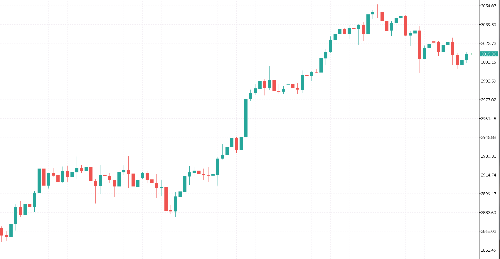Click the 2977.02 price axis label
Image resolution: width=500 pixels, height=259 pixels.
coord(489,100)
